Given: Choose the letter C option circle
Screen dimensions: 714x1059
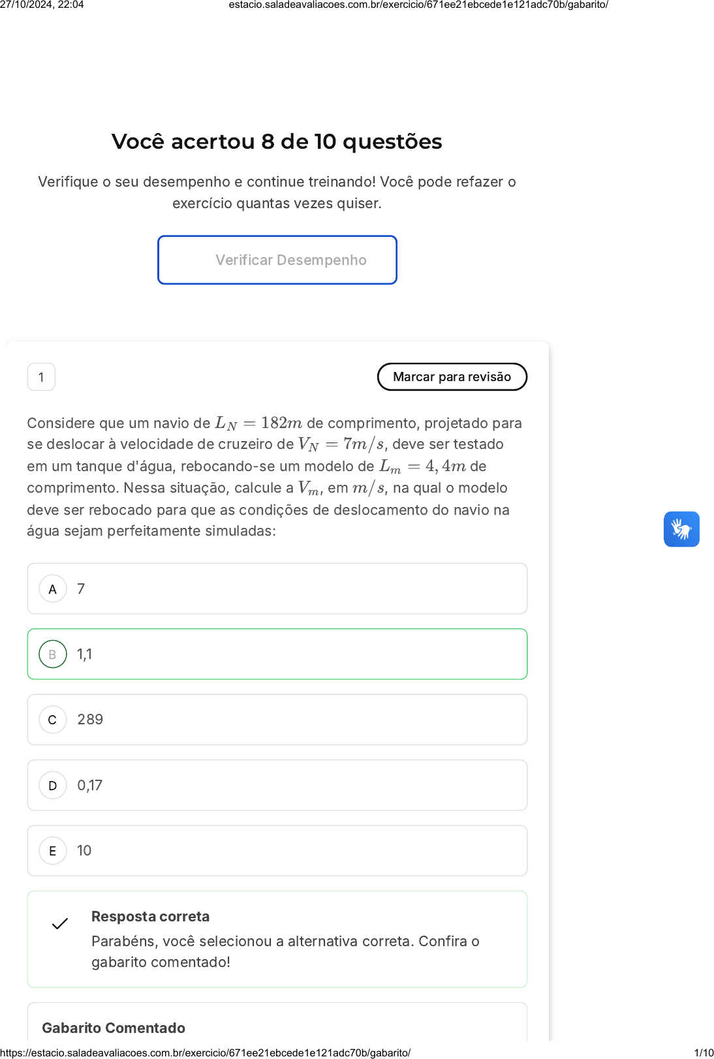Looking at the screenshot, I should click(x=53, y=720).
